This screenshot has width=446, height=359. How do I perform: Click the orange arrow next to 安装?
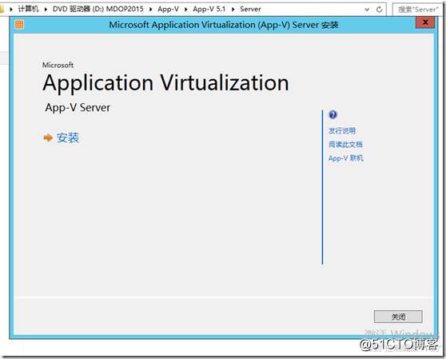[48, 138]
